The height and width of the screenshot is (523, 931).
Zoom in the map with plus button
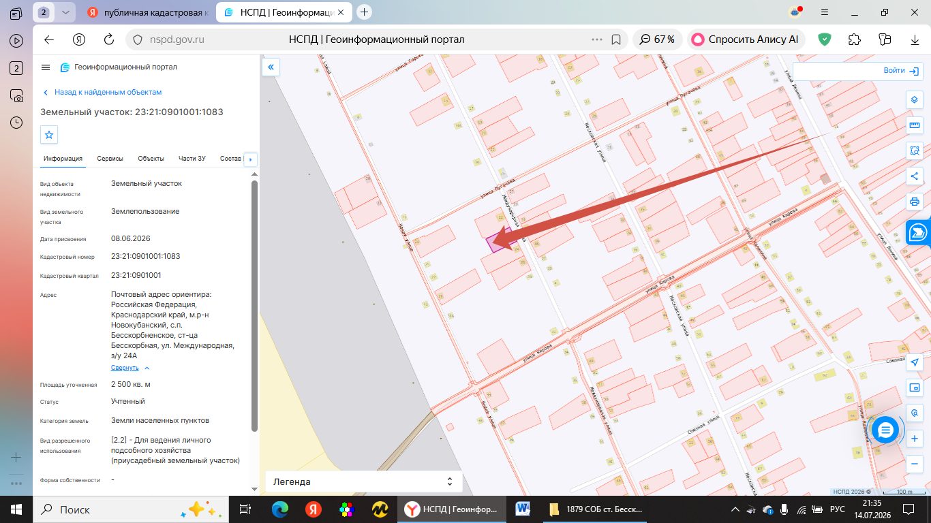point(915,438)
